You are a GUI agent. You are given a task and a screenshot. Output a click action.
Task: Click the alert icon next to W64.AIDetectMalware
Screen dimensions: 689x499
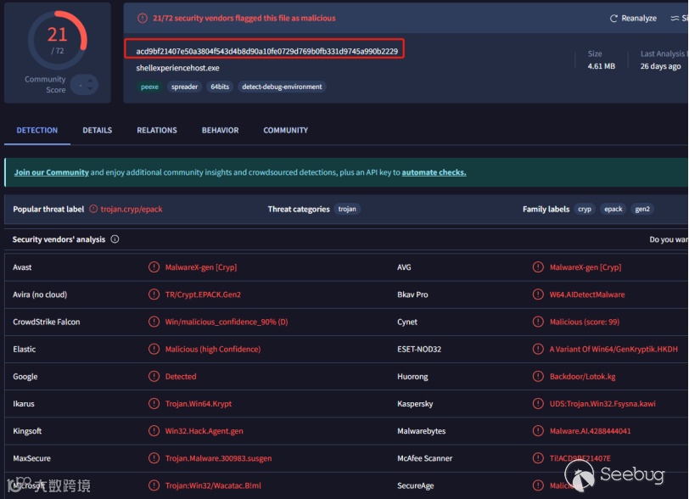coord(538,294)
